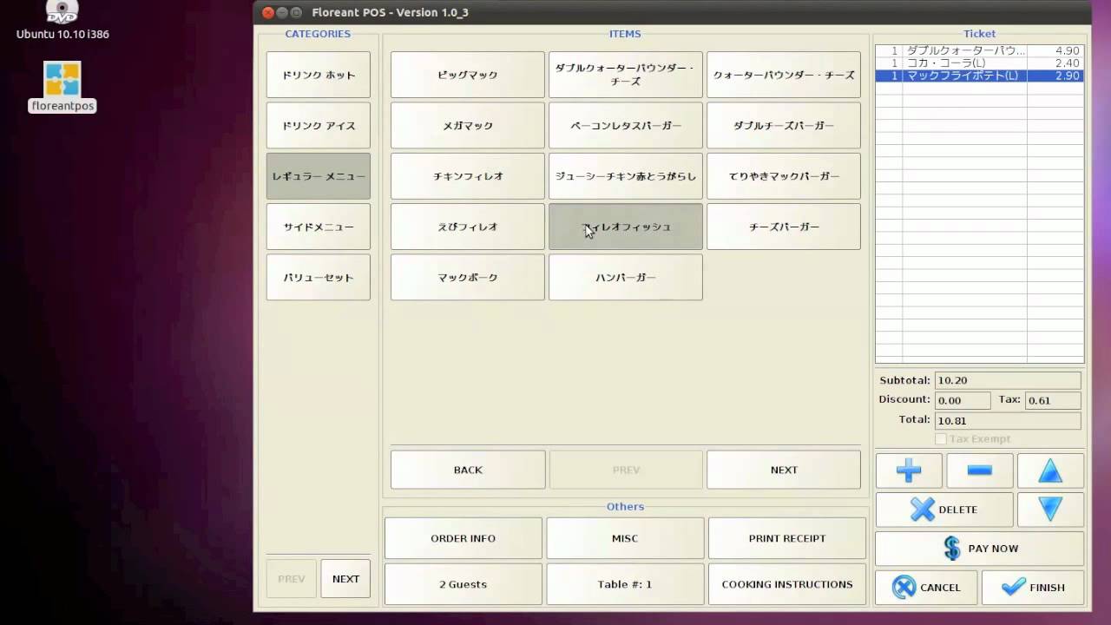Select ticket row マックフライポテト(L)

pos(979,76)
